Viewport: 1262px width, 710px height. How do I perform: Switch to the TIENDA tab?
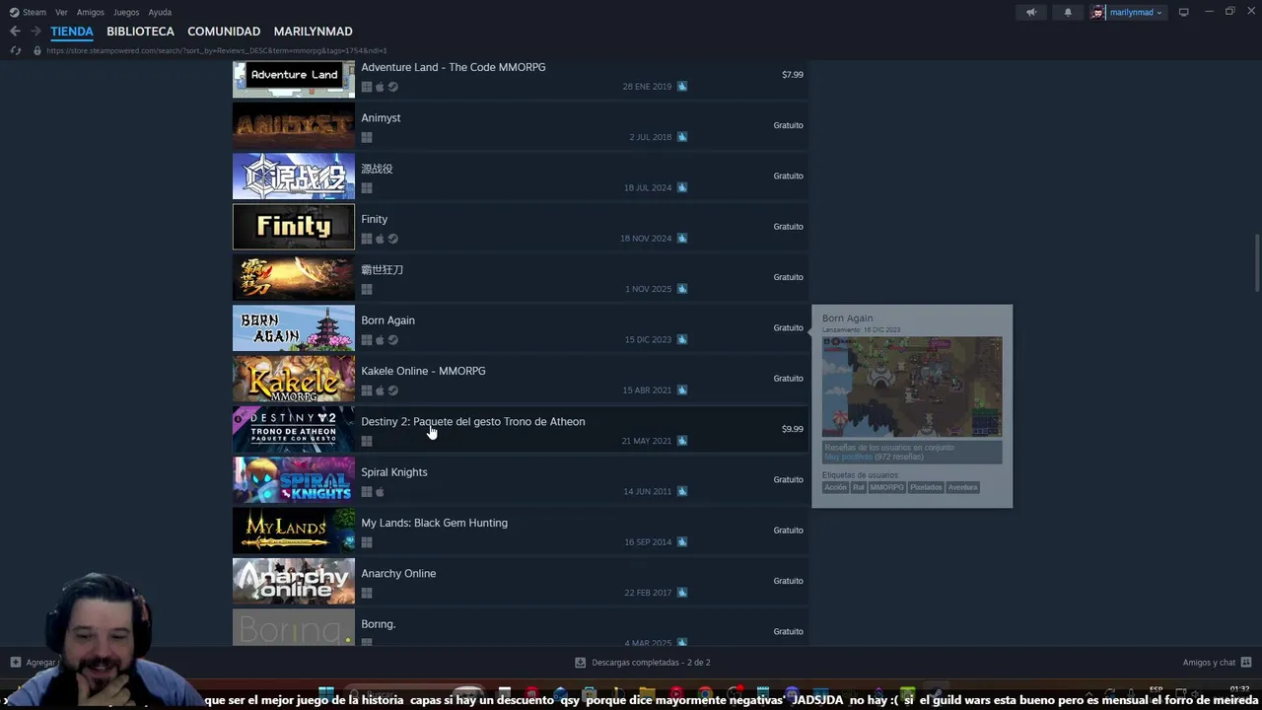click(x=72, y=32)
